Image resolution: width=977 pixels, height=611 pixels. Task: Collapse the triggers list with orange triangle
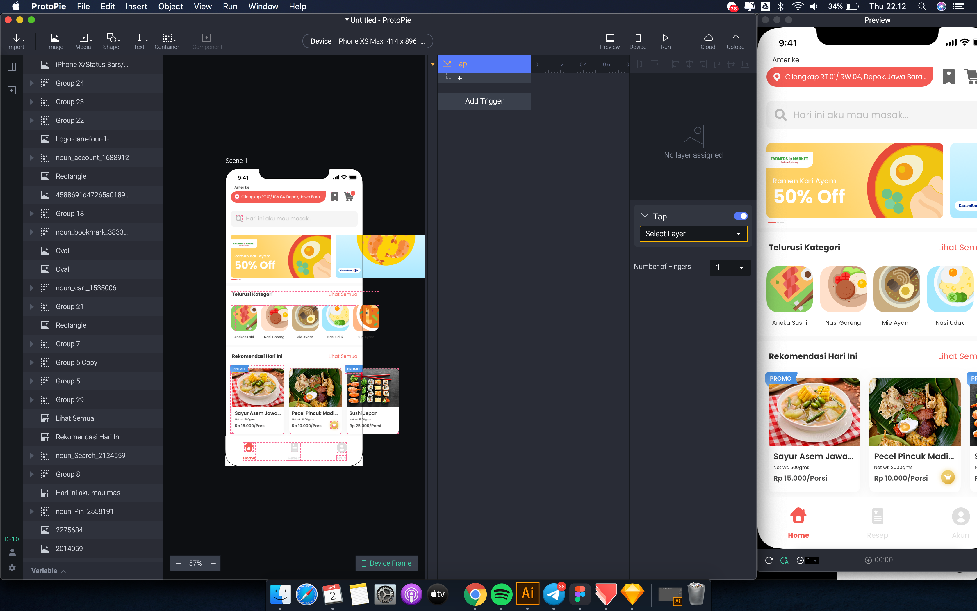[432, 64]
